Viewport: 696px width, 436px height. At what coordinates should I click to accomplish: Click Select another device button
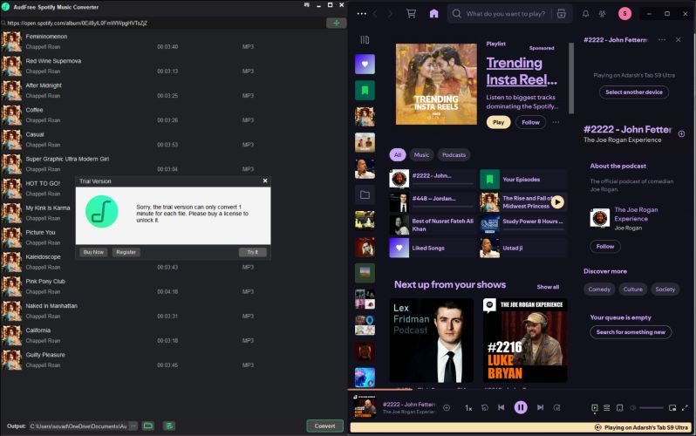click(x=634, y=92)
